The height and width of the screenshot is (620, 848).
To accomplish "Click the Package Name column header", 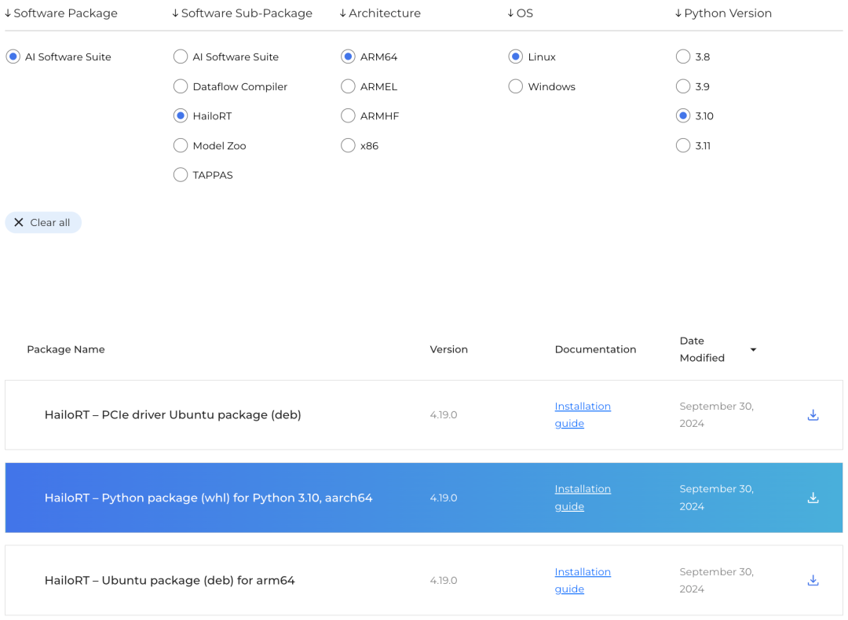I will click(x=66, y=349).
